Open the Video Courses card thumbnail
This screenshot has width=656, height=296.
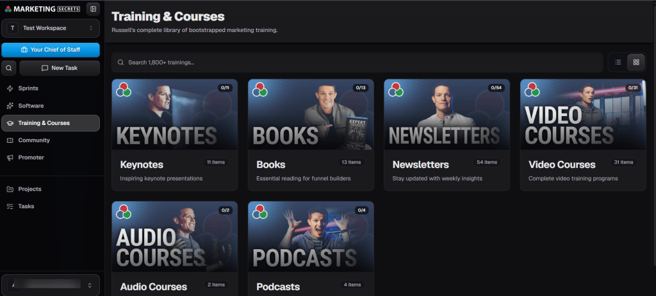tap(583, 115)
